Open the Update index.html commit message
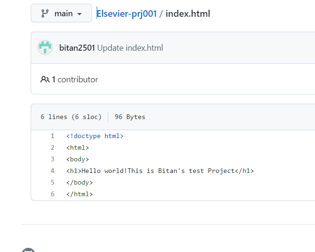Image resolution: width=315 pixels, height=252 pixels. [130, 48]
